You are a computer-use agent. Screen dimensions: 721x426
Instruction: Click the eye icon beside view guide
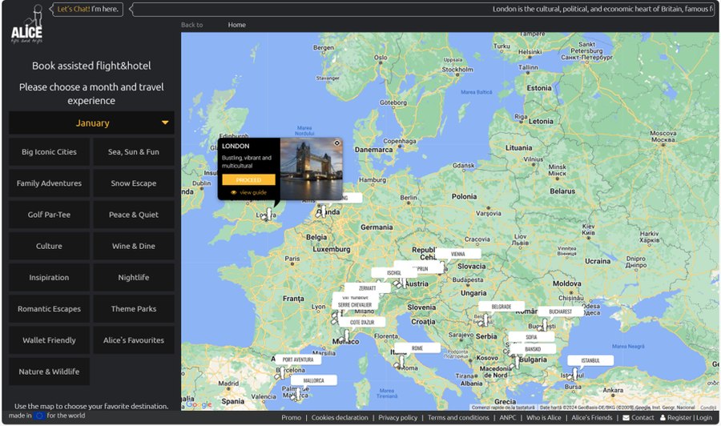click(x=234, y=193)
